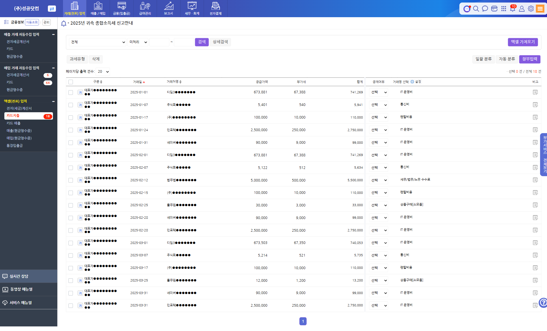Screen dimensions: 547x331
Task: Open the settings gear icon
Action: click(x=531, y=9)
